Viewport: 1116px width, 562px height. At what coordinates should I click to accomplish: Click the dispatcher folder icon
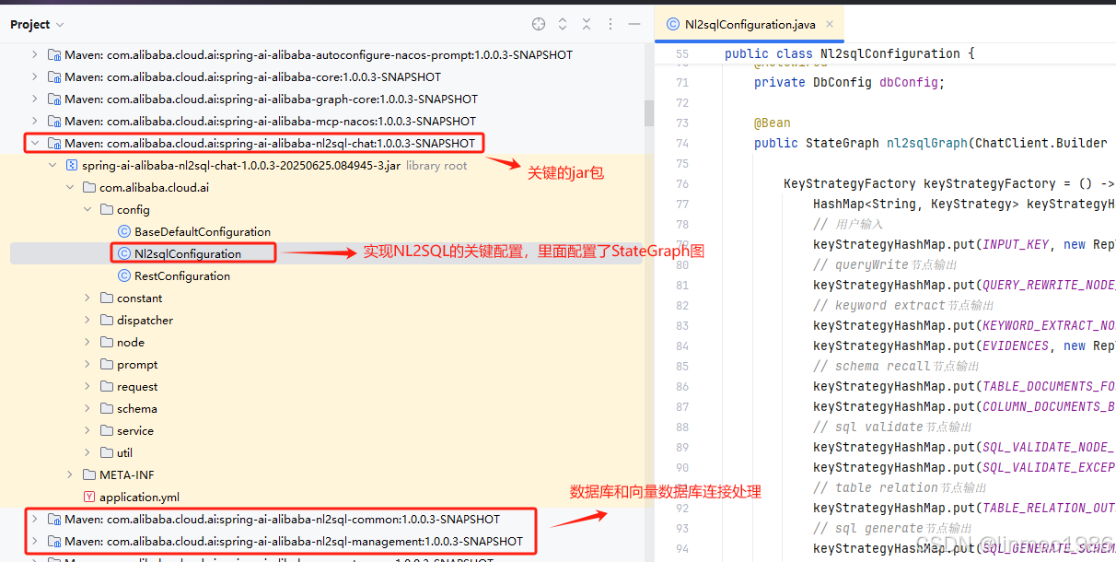(107, 320)
